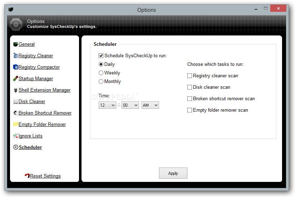Screen dimensions: 296x198
Task: Click the Ignore Lists checkmark icon
Action: [15, 136]
